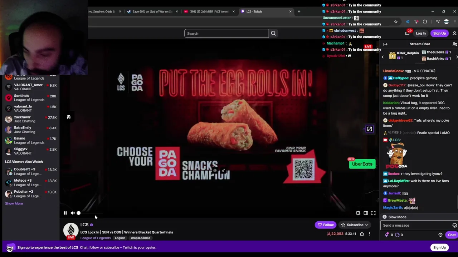Open the LCS channel name link
The height and width of the screenshot is (257, 458).
(x=84, y=225)
